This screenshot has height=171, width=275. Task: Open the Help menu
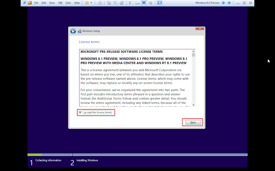[77, 3]
